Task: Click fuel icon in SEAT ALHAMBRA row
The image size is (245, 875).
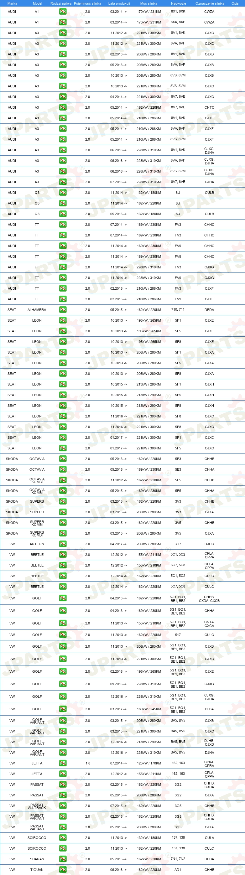Action: [x=63, y=310]
